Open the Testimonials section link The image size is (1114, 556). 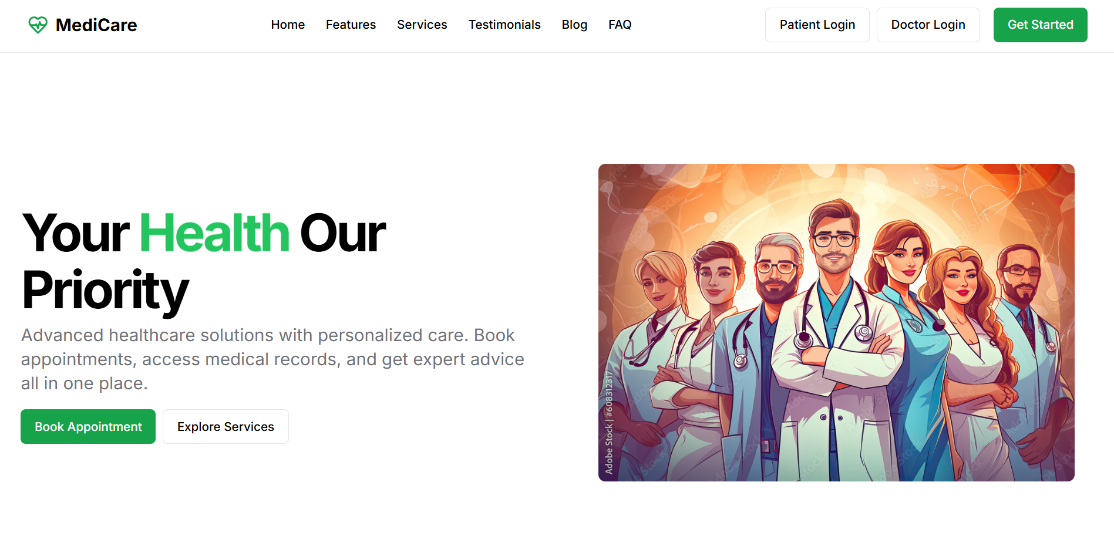tap(504, 25)
